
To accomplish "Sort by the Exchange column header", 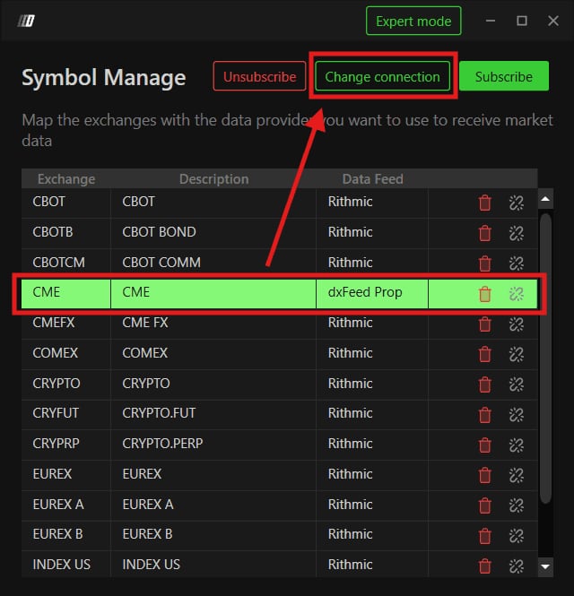I will (x=66, y=179).
